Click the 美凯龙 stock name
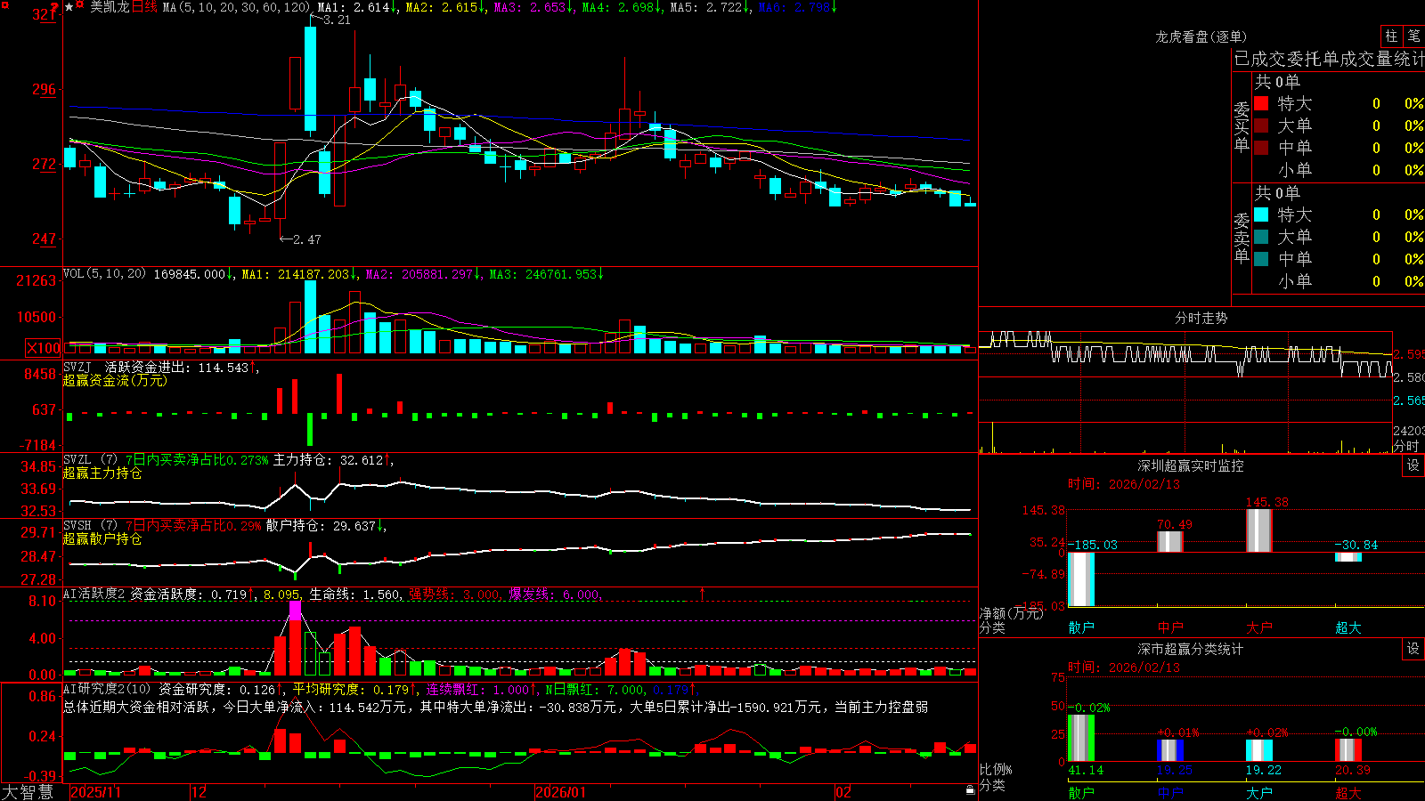Image resolution: width=1425 pixels, height=801 pixels. (110, 7)
